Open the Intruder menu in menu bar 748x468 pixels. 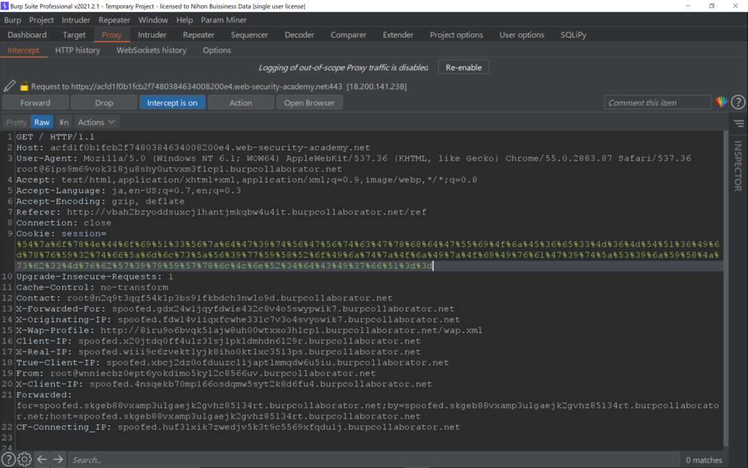(76, 20)
